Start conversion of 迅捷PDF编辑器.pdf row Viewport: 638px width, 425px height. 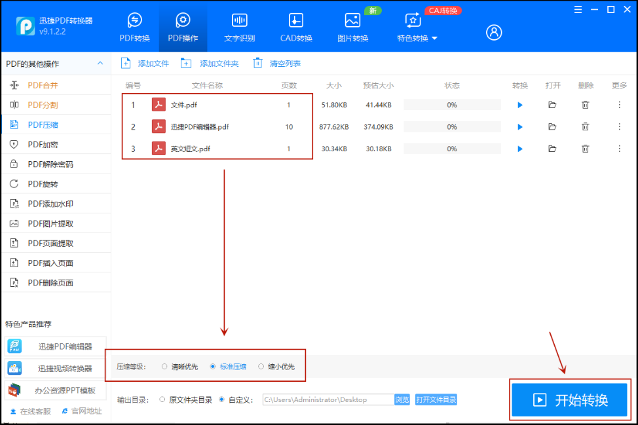click(x=519, y=127)
